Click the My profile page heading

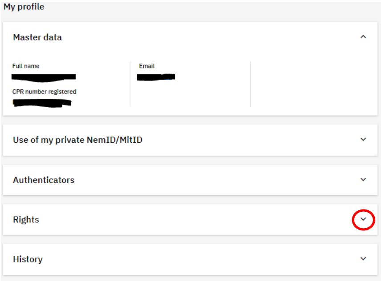click(24, 7)
